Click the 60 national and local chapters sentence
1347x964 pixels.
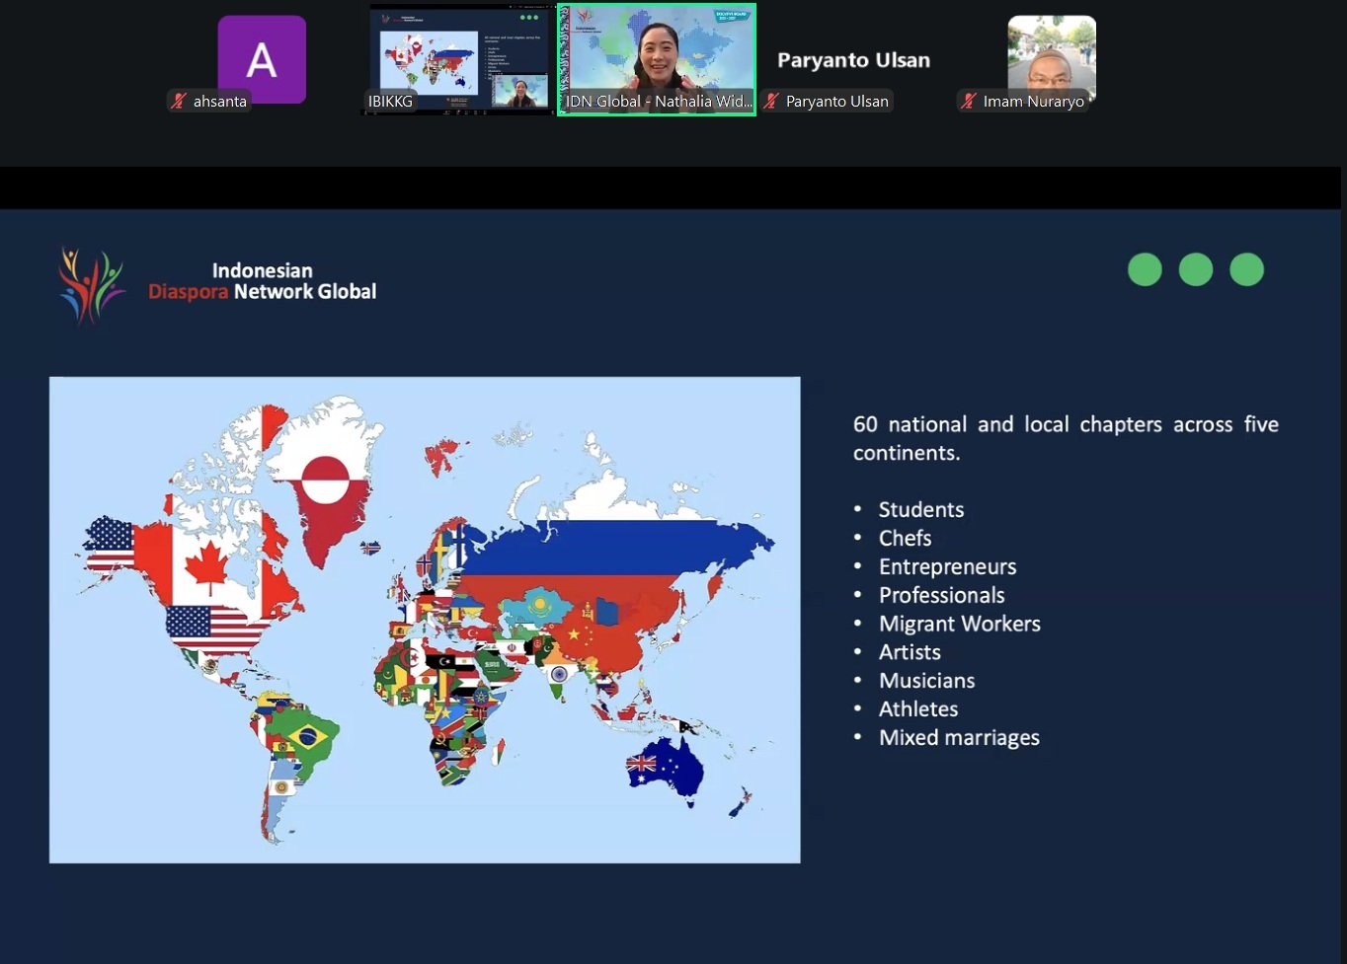point(1066,438)
